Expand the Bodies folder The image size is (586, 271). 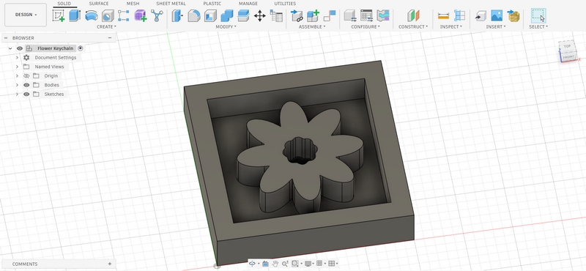click(17, 85)
